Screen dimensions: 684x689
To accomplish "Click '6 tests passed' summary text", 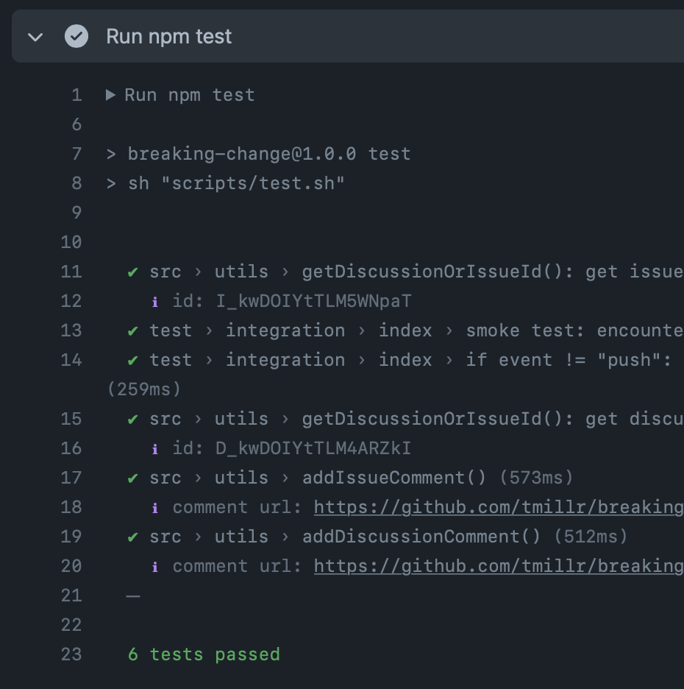I will [x=204, y=654].
